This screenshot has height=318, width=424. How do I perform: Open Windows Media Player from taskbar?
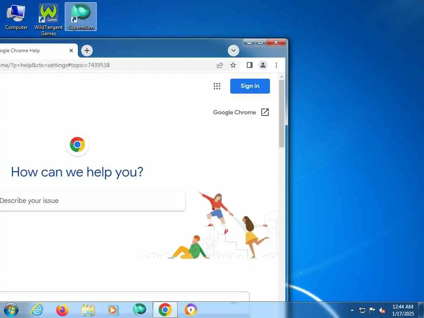(x=113, y=310)
